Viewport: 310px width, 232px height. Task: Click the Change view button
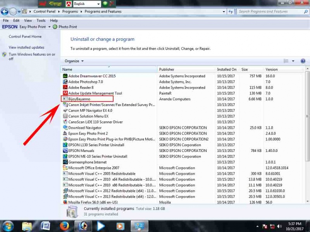(286, 61)
